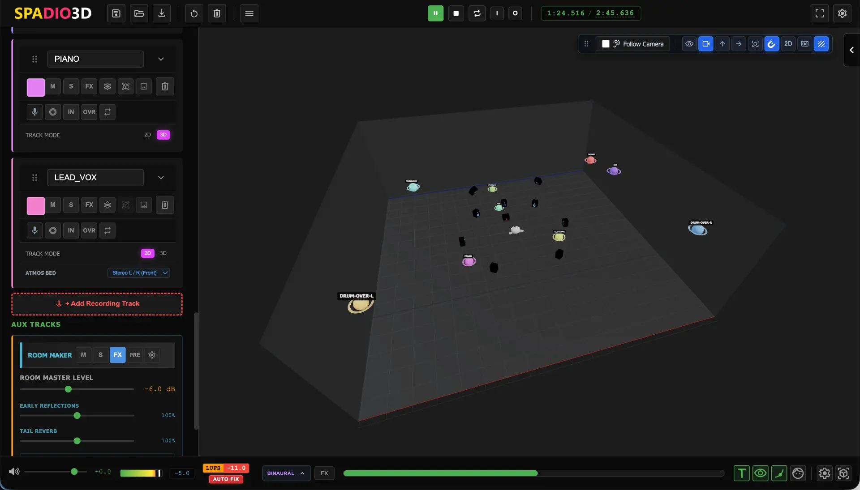860x490 pixels.
Task: Change the PIANO track color swatch
Action: pyautogui.click(x=36, y=87)
